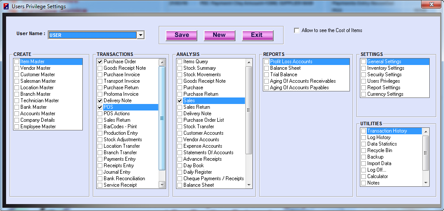Click the New button
The width and height of the screenshot is (444, 211).
[x=219, y=35]
